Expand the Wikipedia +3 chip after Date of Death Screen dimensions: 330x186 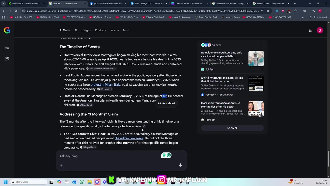tap(85, 105)
